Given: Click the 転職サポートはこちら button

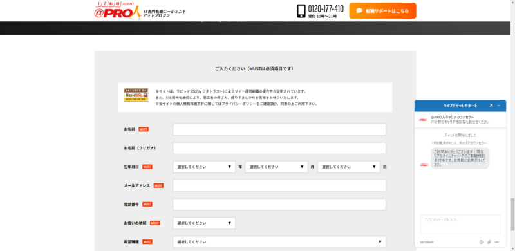Looking at the screenshot, I should [x=382, y=11].
